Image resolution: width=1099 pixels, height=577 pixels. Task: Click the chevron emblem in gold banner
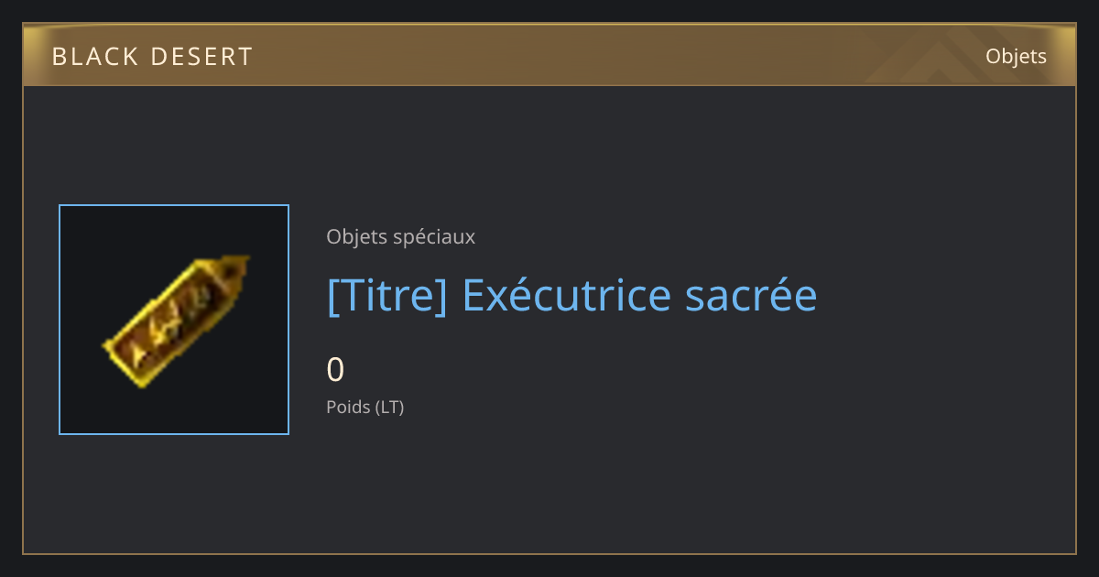click(952, 57)
